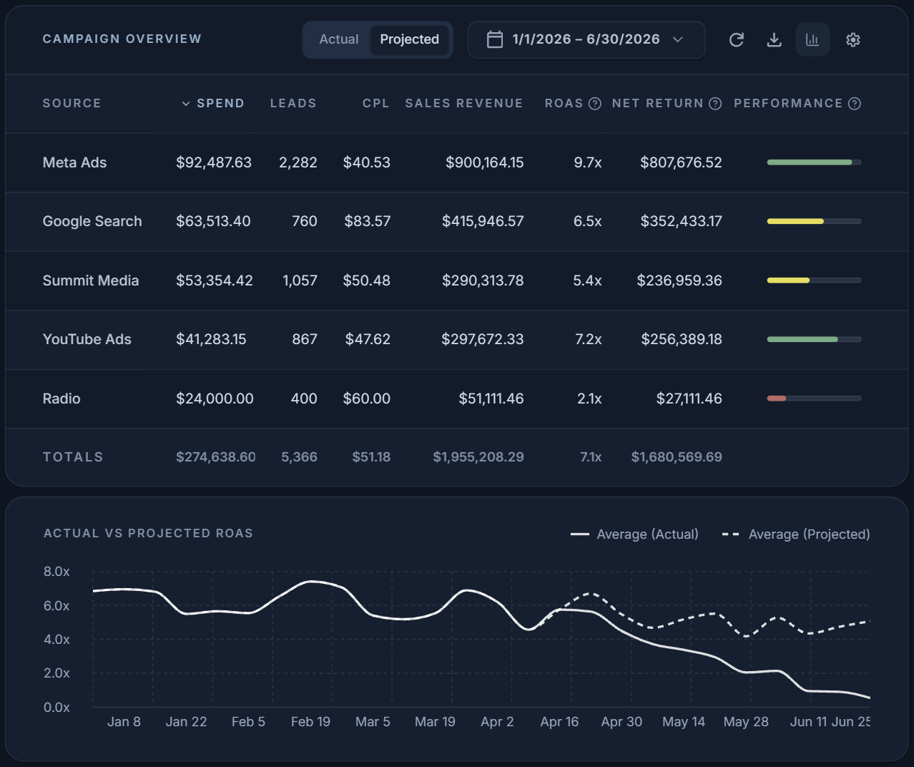This screenshot has height=767, width=914.
Task: Click the Spend sort arrow
Action: (x=186, y=104)
